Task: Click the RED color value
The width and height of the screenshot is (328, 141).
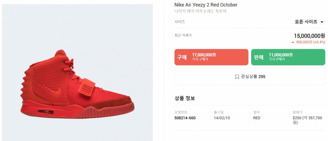Action: pyautogui.click(x=257, y=118)
